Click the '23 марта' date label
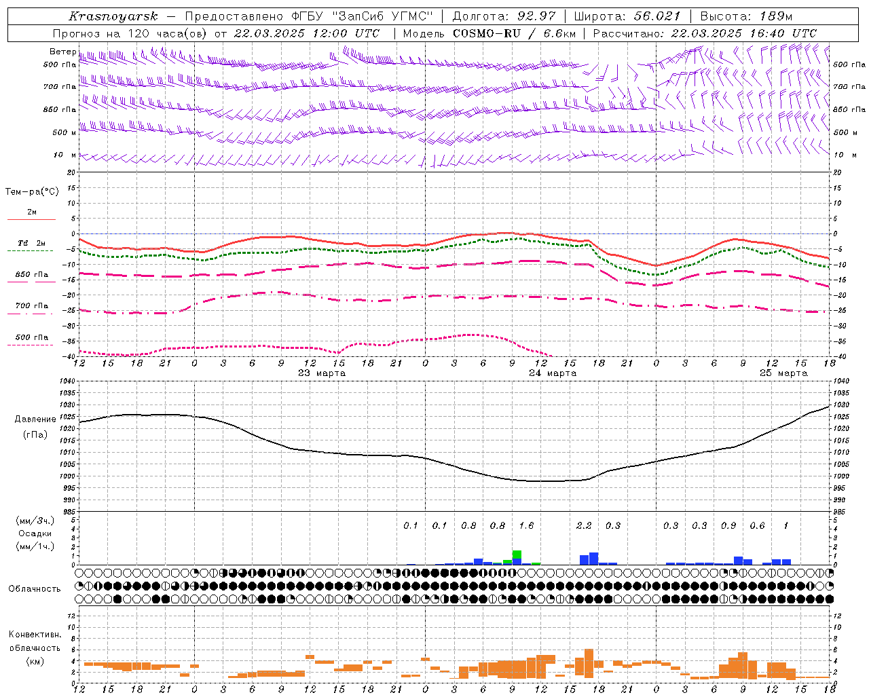869x695 pixels. [x=322, y=373]
